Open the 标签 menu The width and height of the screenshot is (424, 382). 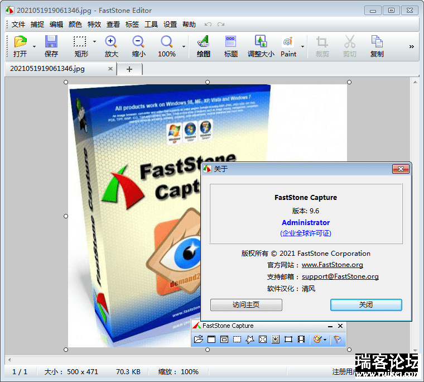(132, 25)
